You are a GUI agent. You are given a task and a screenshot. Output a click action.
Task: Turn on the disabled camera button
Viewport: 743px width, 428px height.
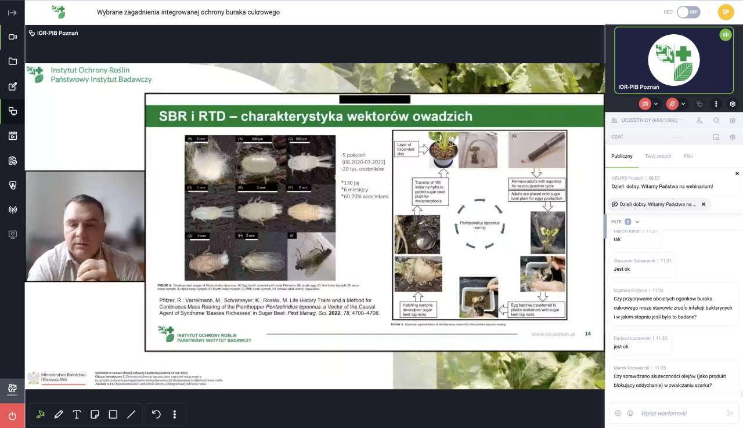(x=645, y=104)
